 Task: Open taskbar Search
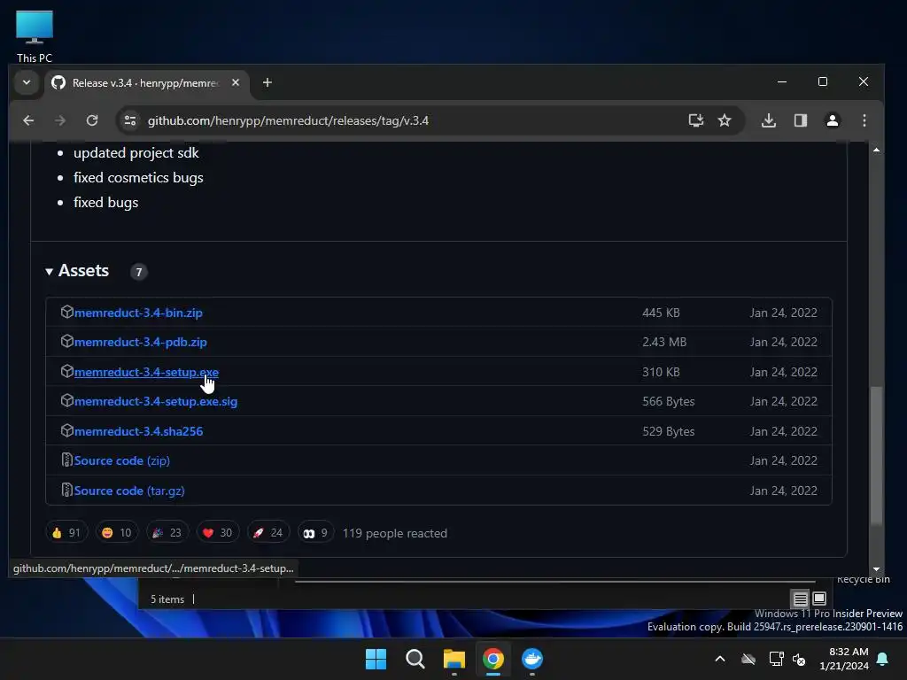415,659
